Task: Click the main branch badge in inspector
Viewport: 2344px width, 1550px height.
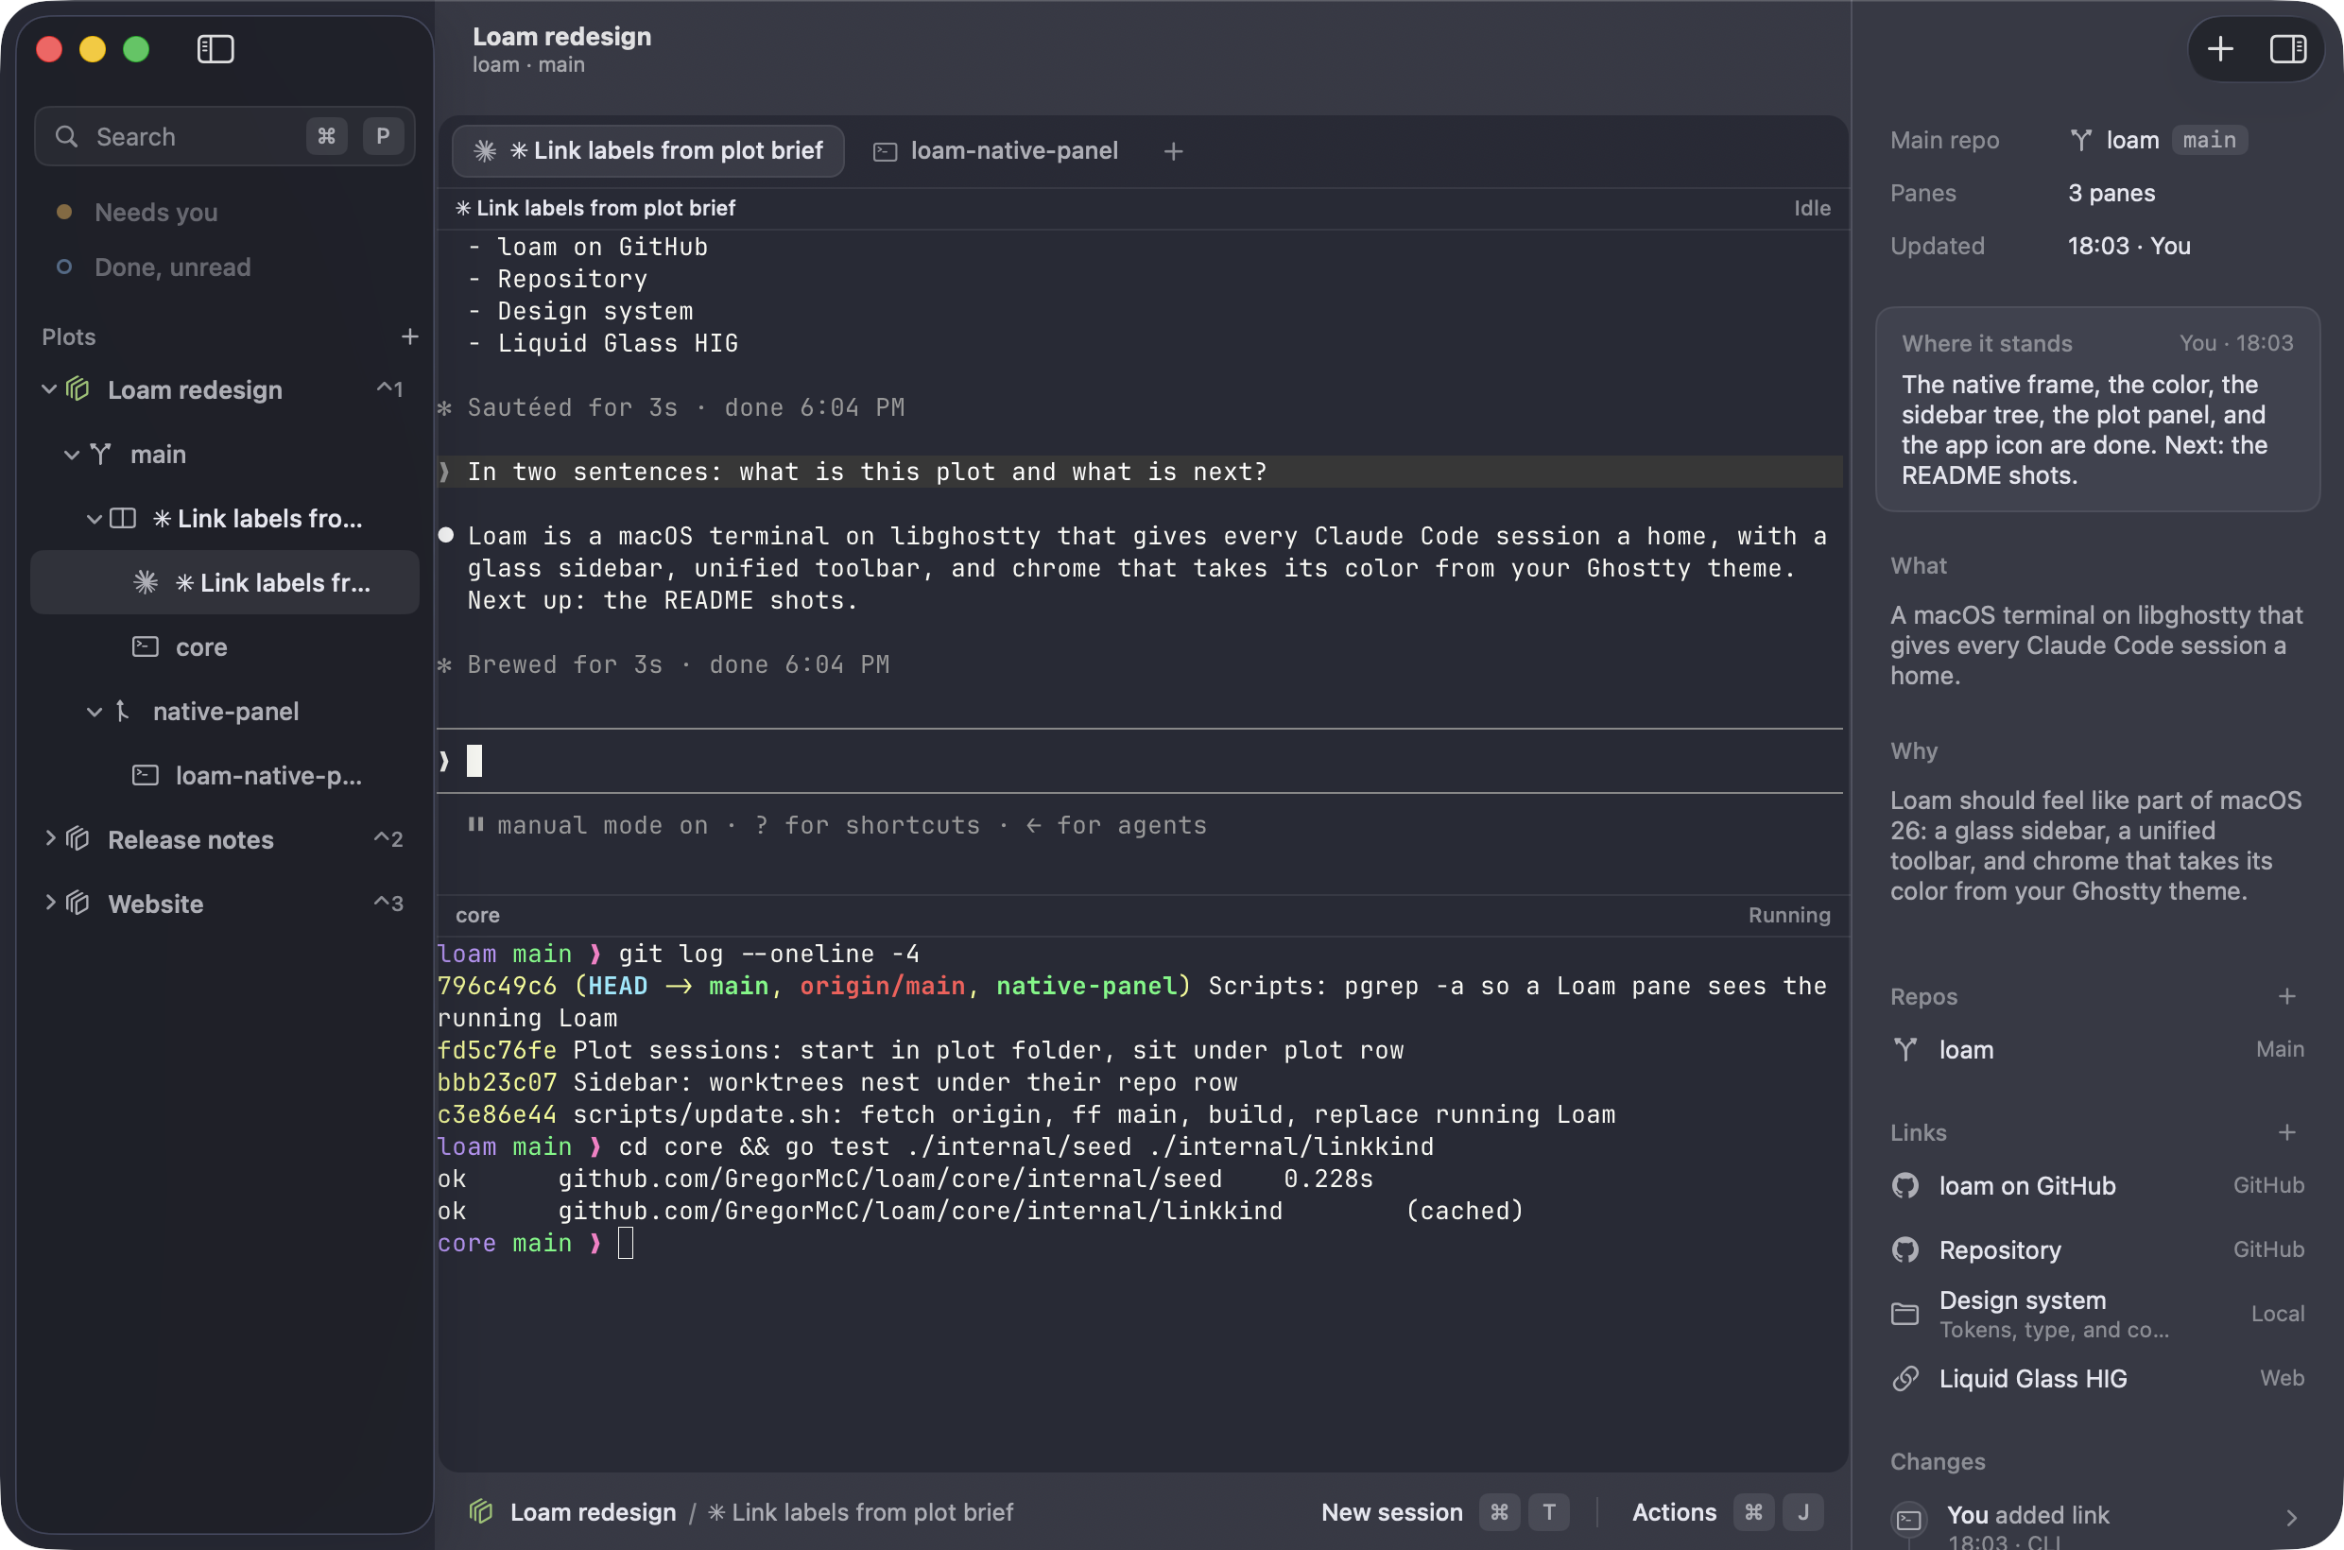Action: pyautogui.click(x=2210, y=141)
